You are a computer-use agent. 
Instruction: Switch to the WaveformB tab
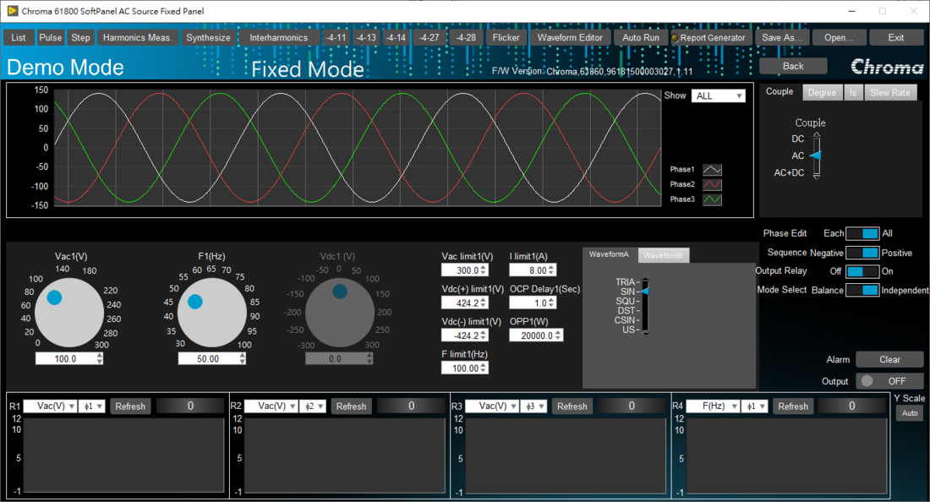[x=663, y=255]
